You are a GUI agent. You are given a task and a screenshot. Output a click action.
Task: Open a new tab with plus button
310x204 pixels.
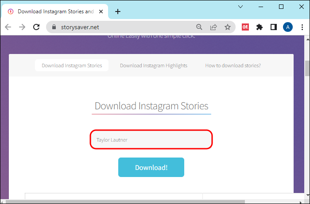(118, 12)
